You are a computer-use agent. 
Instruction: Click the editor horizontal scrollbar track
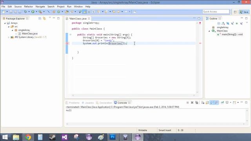click(133, 95)
